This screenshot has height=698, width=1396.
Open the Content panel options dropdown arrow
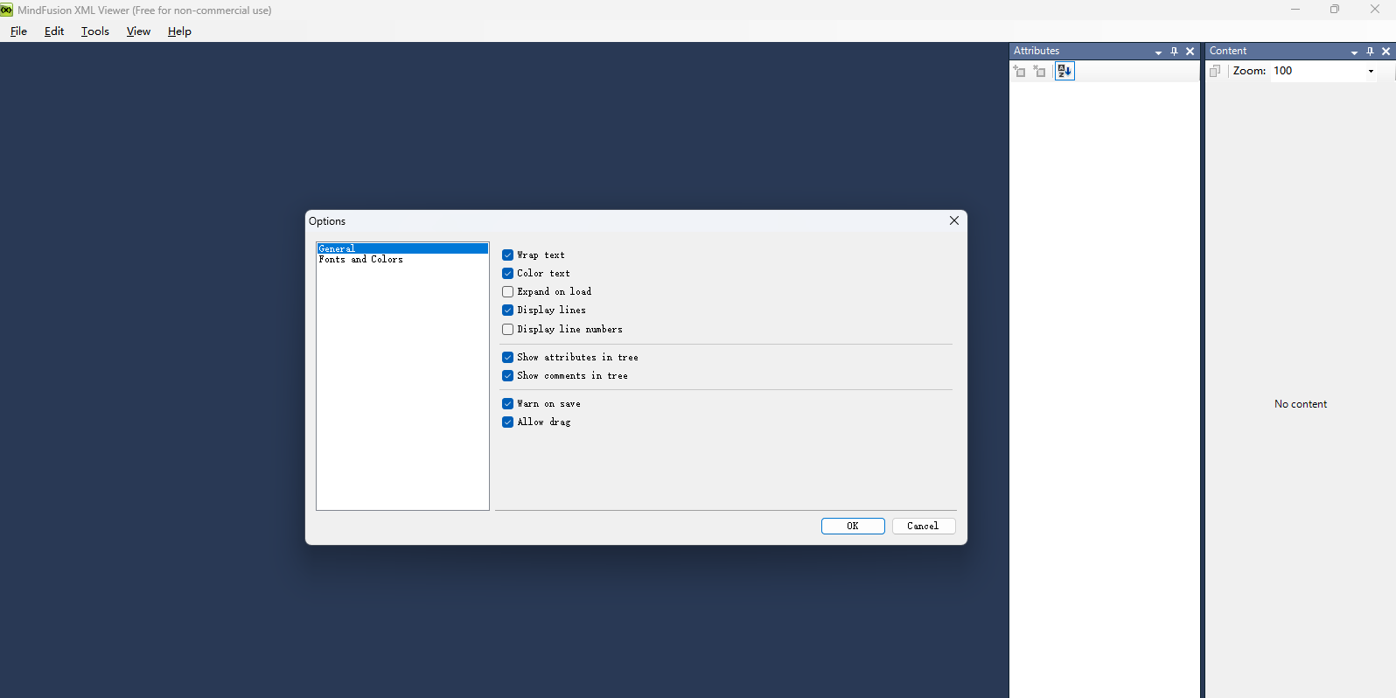[x=1354, y=52]
